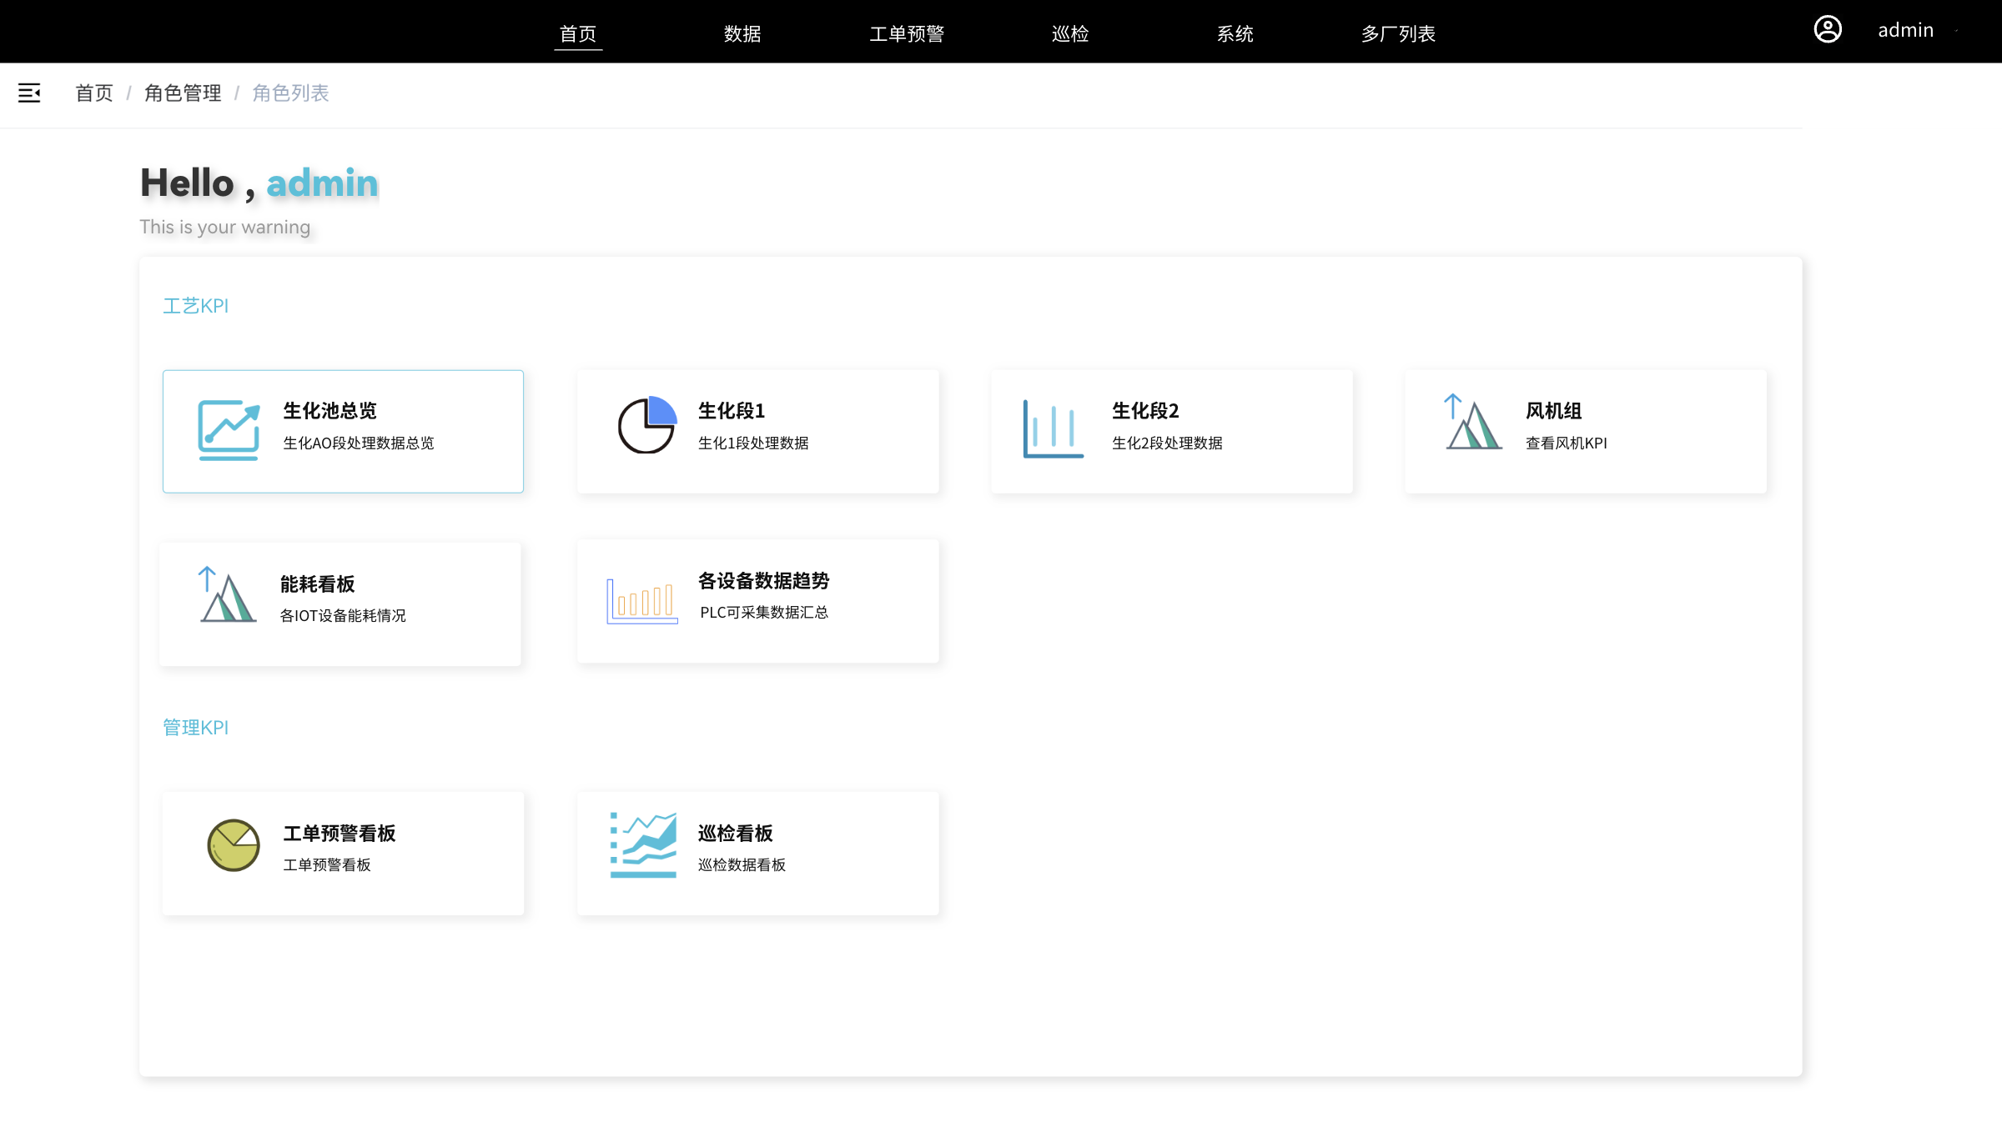Select the 巡检 top navigation item
The height and width of the screenshot is (1122, 2002).
coord(1070,33)
